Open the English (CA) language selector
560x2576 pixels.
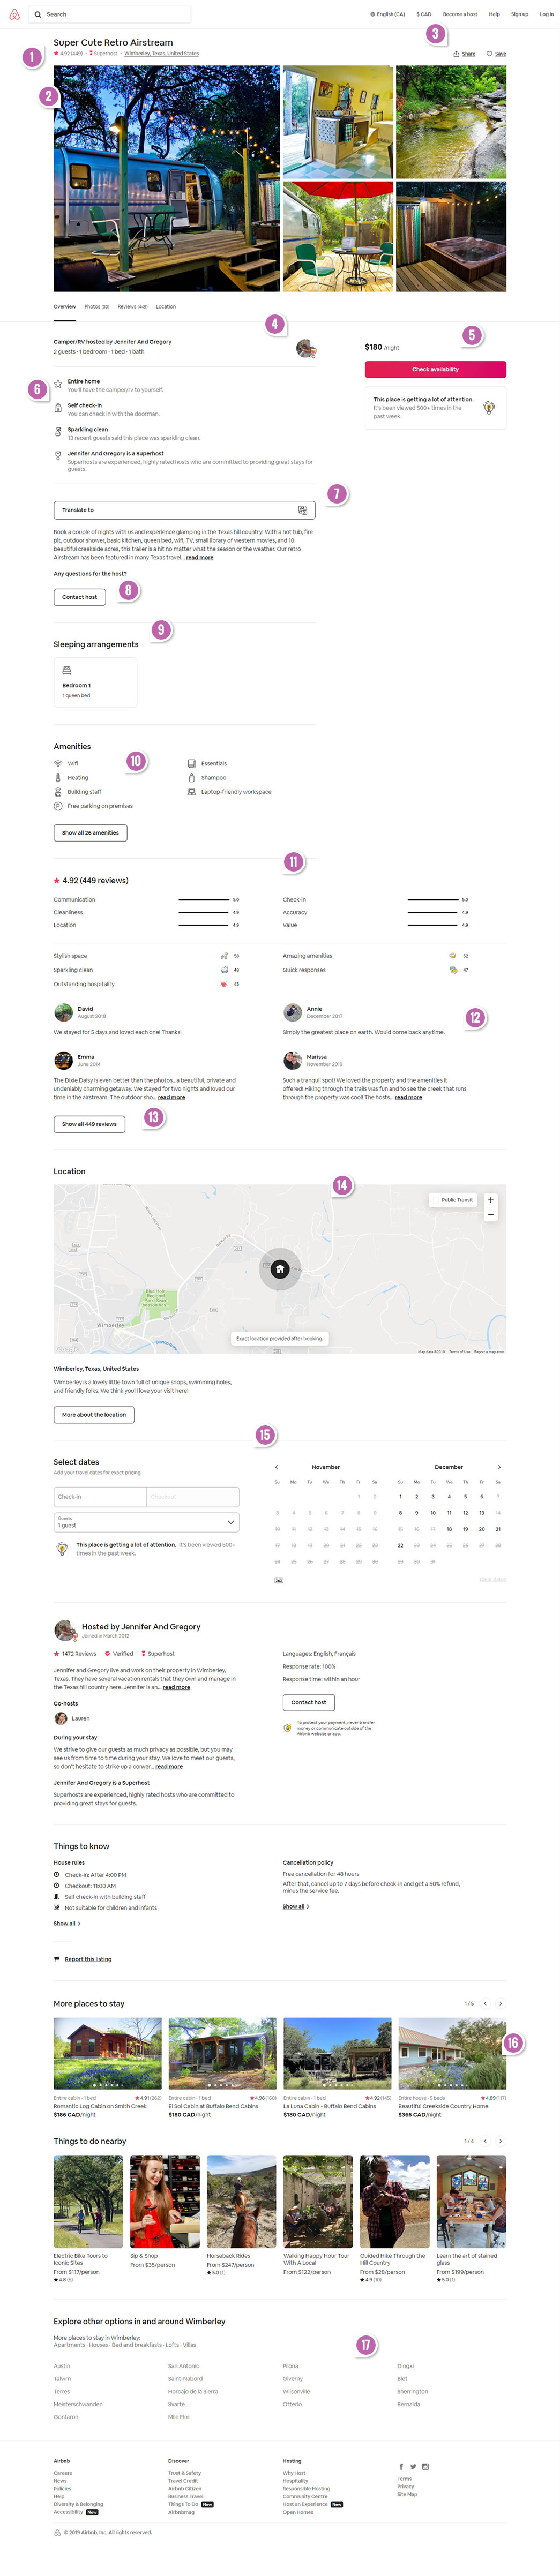click(x=387, y=14)
